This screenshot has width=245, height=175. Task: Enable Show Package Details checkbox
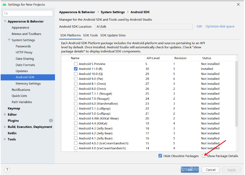click(x=203, y=156)
